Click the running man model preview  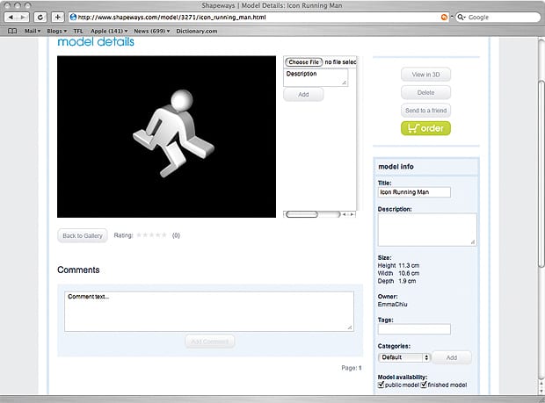[x=166, y=137]
